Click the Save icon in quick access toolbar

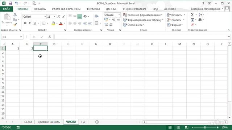10,3
